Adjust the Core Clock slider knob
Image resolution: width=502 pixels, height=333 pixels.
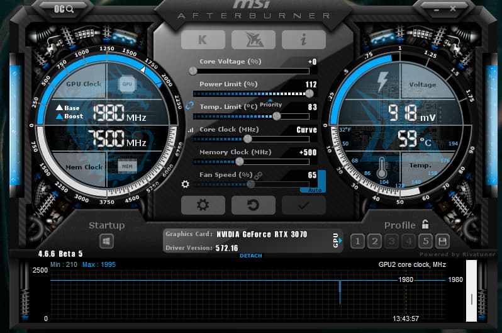[247, 138]
